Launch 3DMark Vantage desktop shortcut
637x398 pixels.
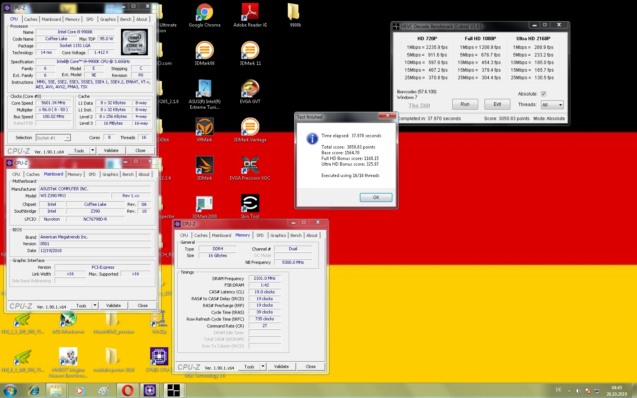coord(250,130)
